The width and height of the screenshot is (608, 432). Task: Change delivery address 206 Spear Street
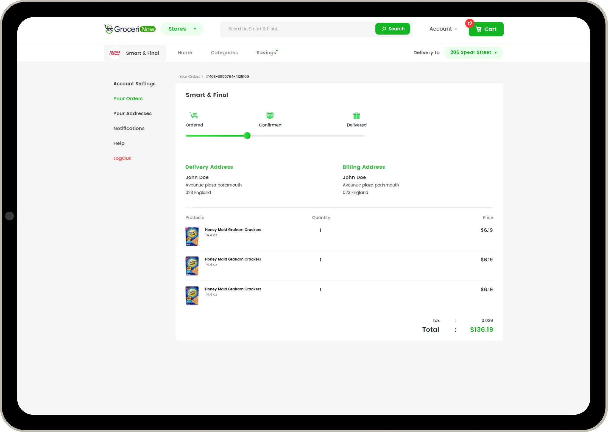click(x=473, y=52)
